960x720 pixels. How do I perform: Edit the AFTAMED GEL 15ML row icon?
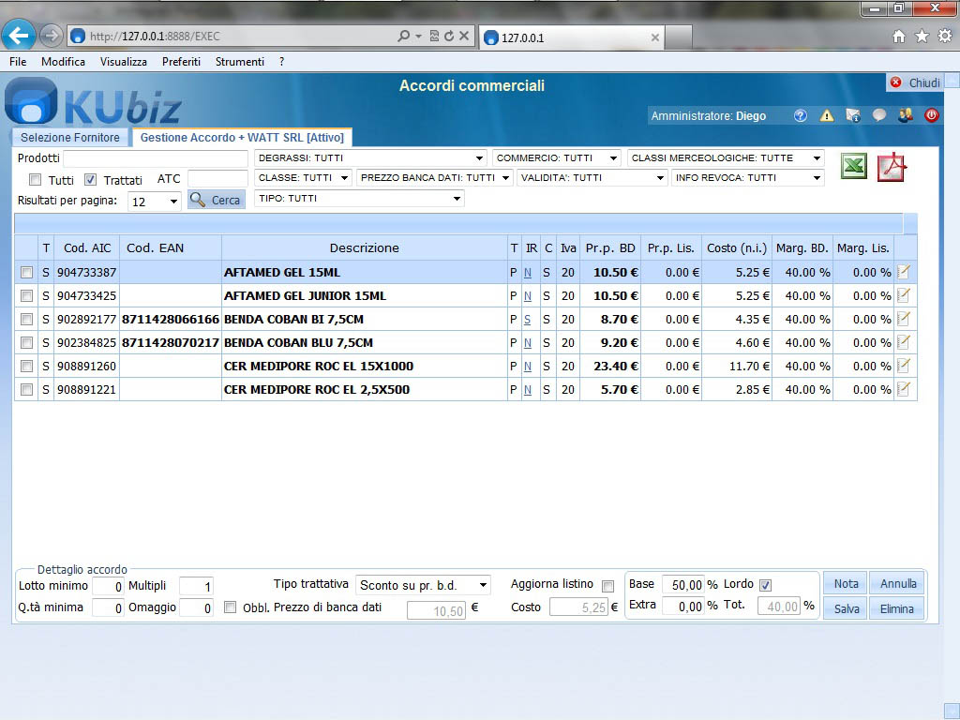point(904,272)
